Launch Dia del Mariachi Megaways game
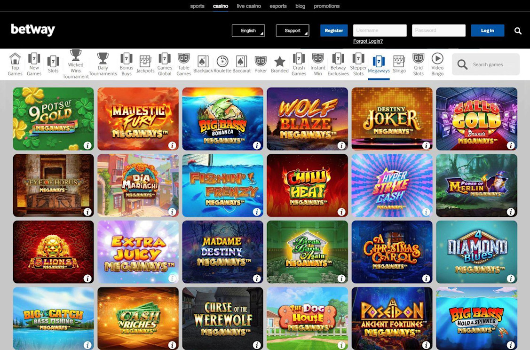The height and width of the screenshot is (350, 530). [x=138, y=185]
